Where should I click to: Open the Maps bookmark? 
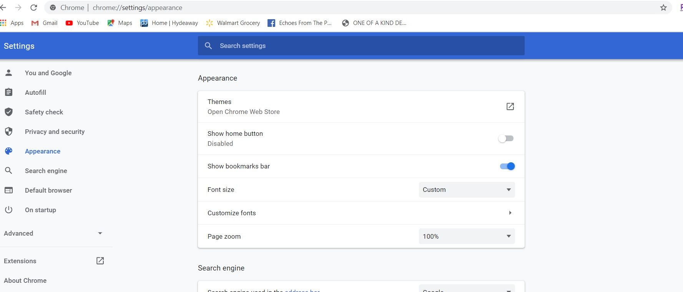click(x=120, y=23)
